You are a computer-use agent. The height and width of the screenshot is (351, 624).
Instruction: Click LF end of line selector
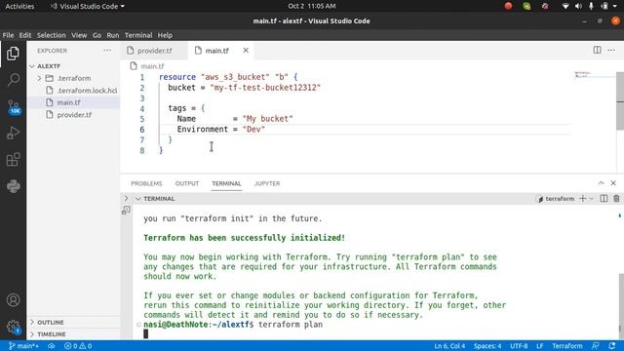pos(539,346)
